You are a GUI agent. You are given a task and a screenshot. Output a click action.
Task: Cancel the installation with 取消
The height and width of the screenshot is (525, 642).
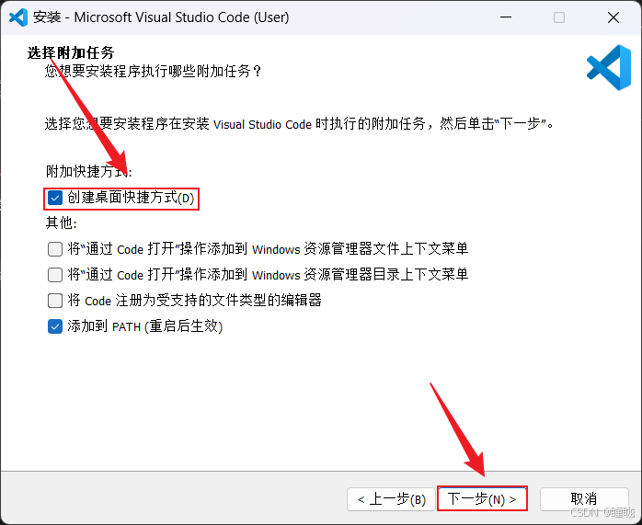(584, 499)
